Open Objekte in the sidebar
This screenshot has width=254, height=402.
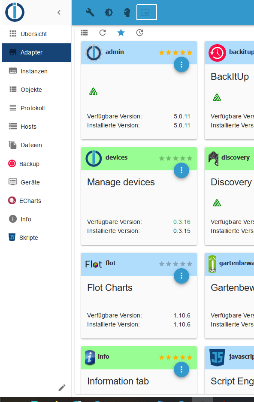(x=36, y=90)
